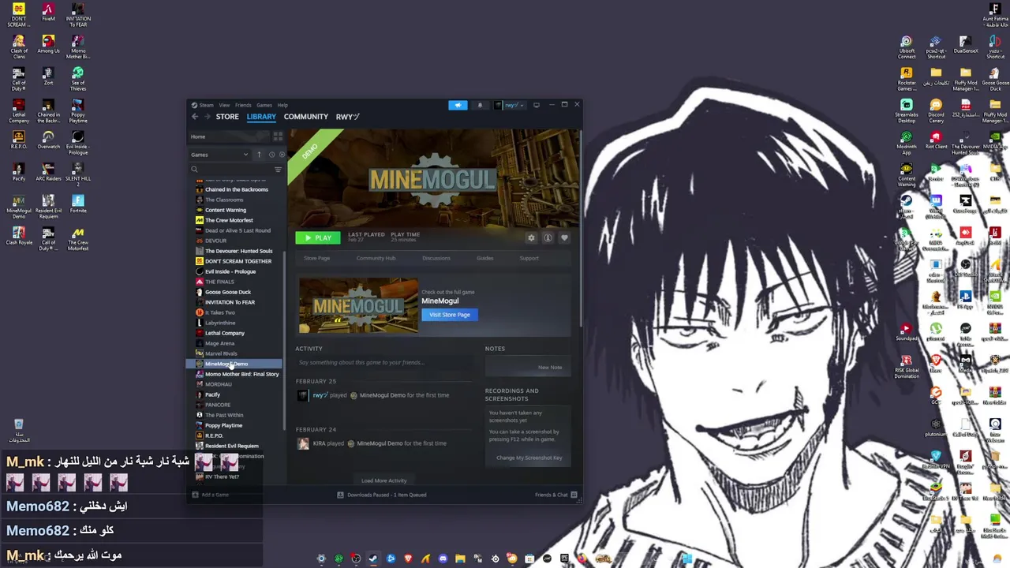Open the View menu
1010x568 pixels.
pyautogui.click(x=224, y=105)
